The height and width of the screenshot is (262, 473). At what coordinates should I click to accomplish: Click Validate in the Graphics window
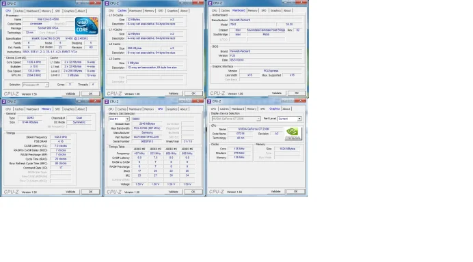(275, 191)
